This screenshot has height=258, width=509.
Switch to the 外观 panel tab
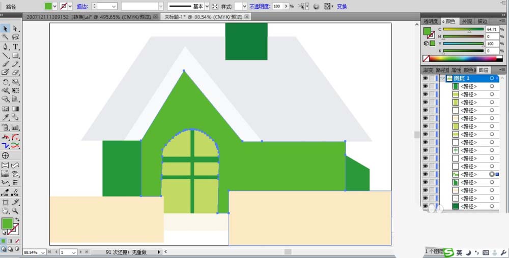(x=467, y=21)
